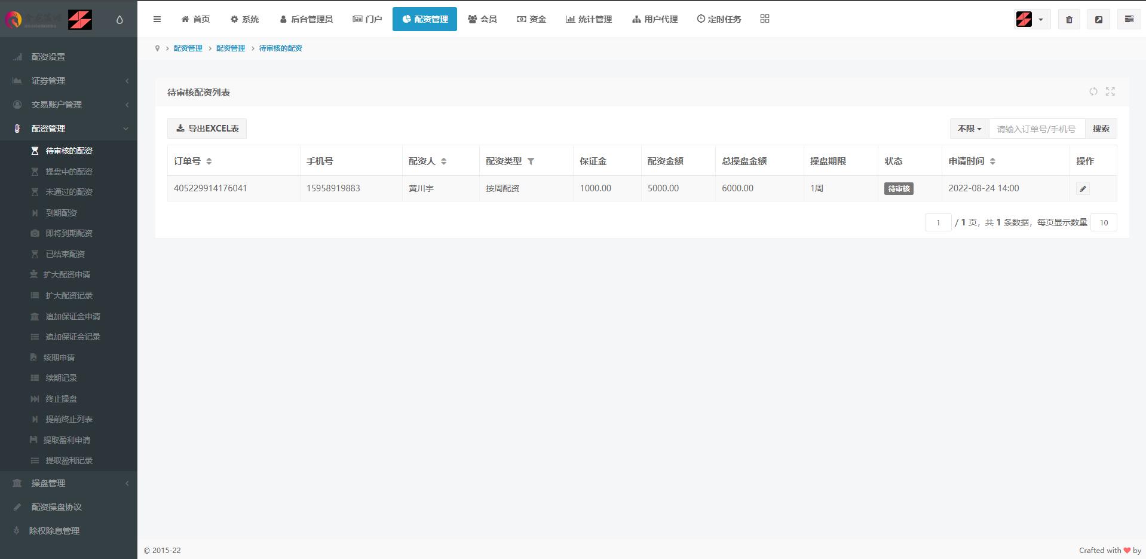Open the user avatar dropdown menu
Screen dimensions: 1146x559
tap(1031, 19)
